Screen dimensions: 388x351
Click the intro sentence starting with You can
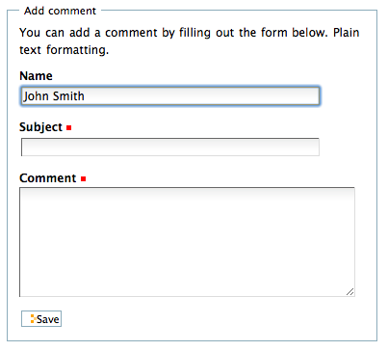coord(190,41)
